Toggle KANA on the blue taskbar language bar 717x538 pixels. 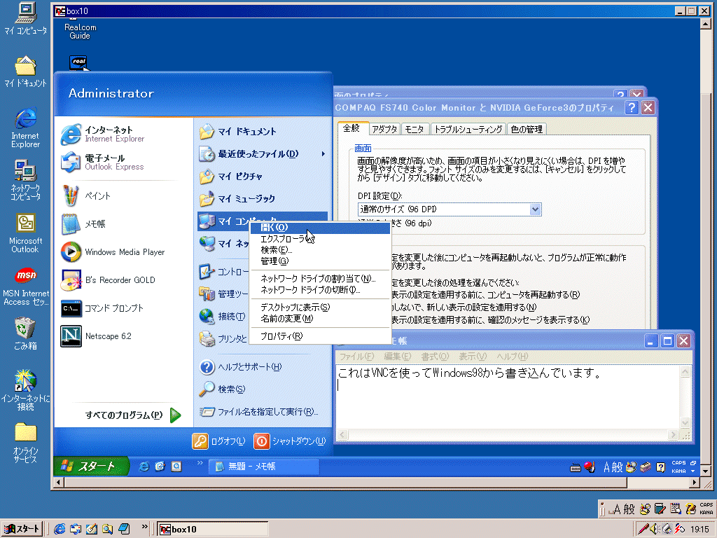678,471
